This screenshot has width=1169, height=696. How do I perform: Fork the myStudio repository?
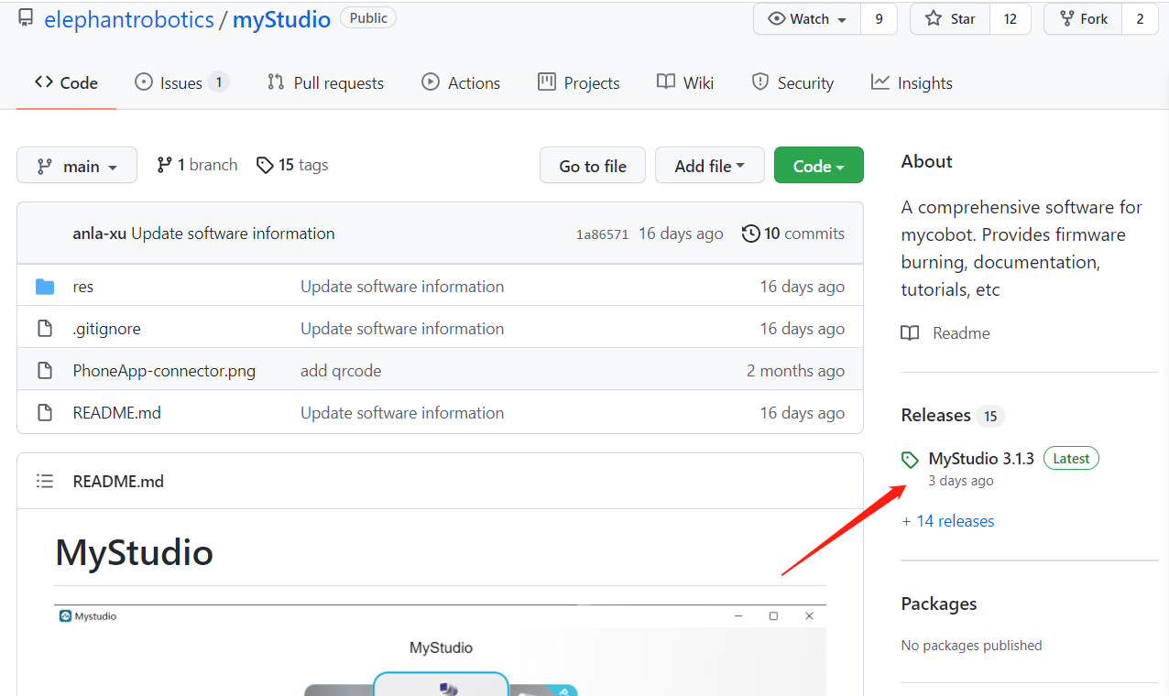[1083, 19]
